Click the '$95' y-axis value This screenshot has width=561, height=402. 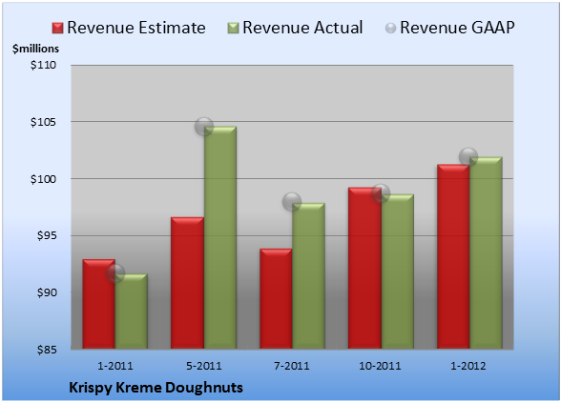[47, 236]
